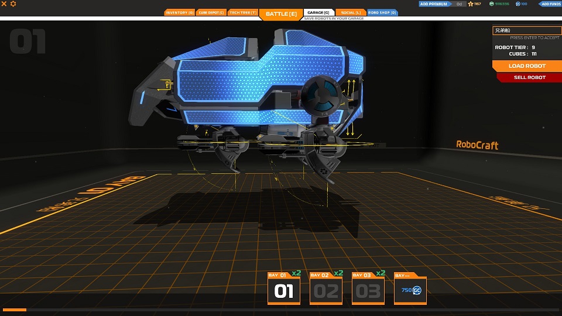Select garage Bay 01 slot
Screen dimensions: 562x316
tap(284, 288)
